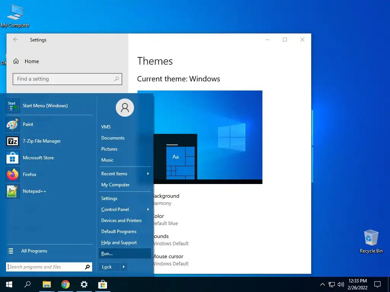This screenshot has width=390, height=292.
Task: Show hidden system tray icons
Action: [x=322, y=284]
